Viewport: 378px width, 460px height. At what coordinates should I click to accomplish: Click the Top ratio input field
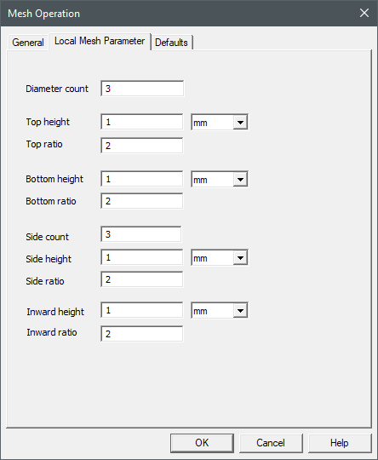(142, 145)
